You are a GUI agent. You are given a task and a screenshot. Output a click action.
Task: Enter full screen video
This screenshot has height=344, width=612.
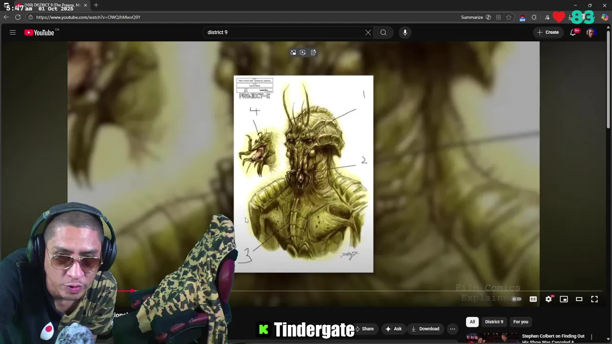coord(594,299)
